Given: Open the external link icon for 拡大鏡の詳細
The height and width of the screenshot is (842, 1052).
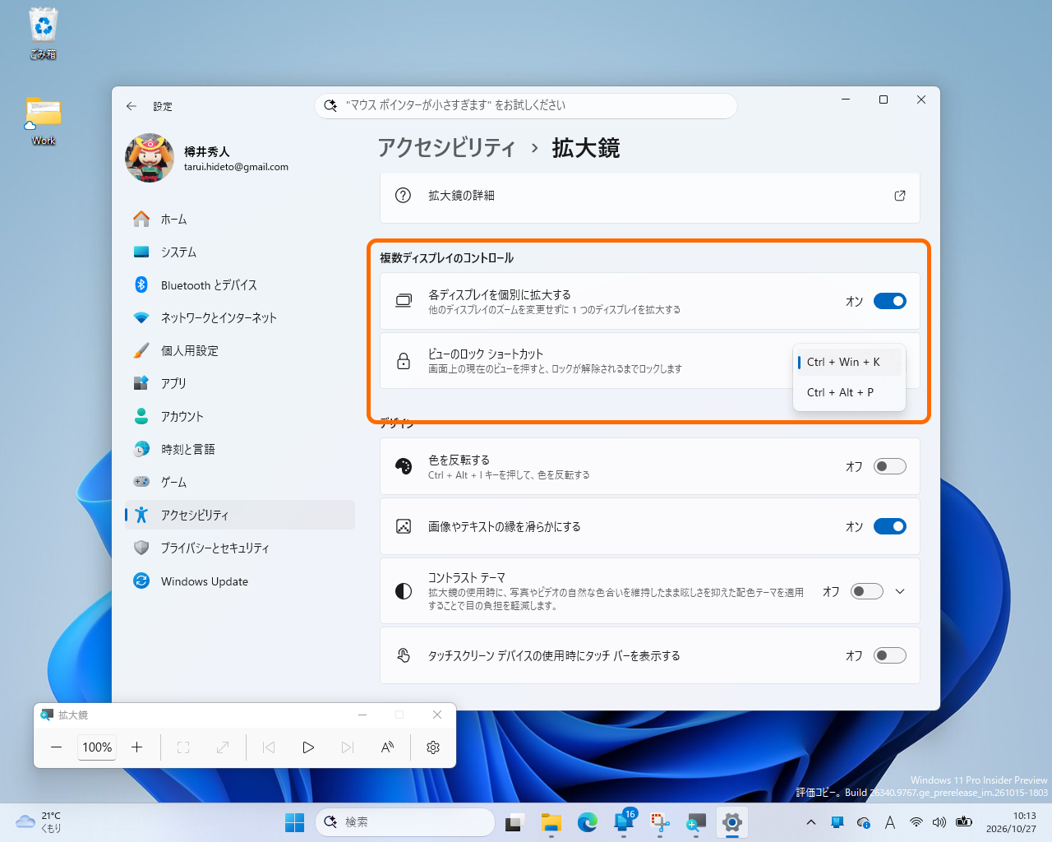Looking at the screenshot, I should click(900, 196).
